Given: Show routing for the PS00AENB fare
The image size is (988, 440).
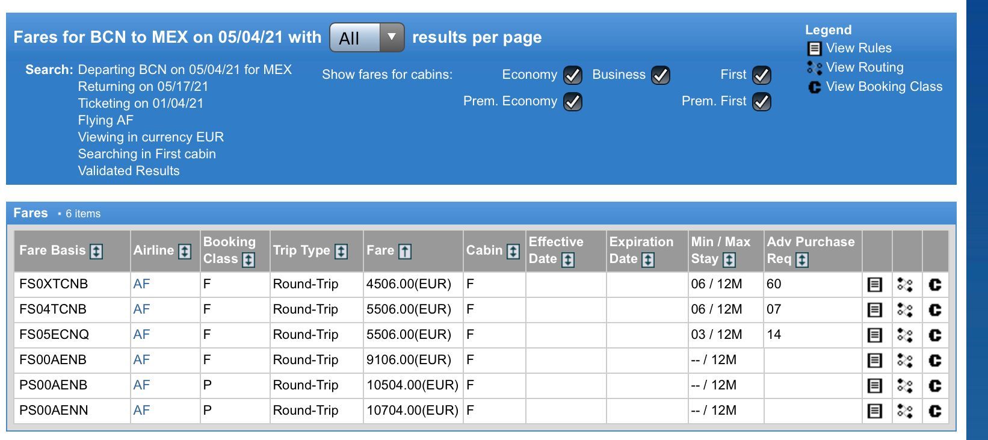Looking at the screenshot, I should pos(904,386).
